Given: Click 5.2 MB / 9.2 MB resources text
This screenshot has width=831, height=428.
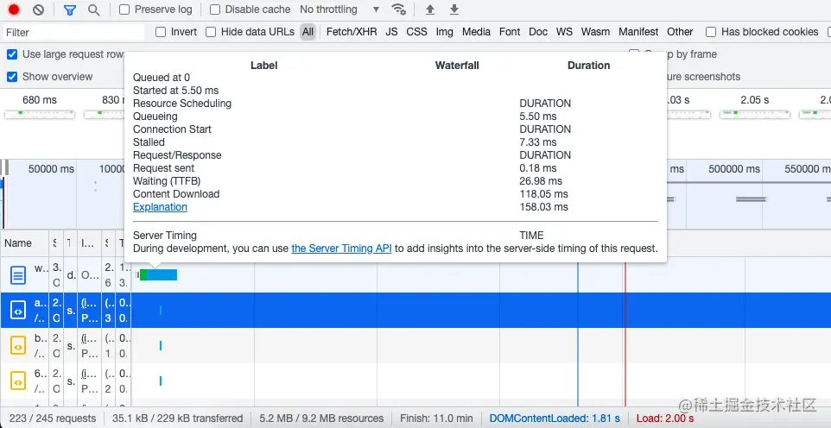Looking at the screenshot, I should click(x=321, y=419).
